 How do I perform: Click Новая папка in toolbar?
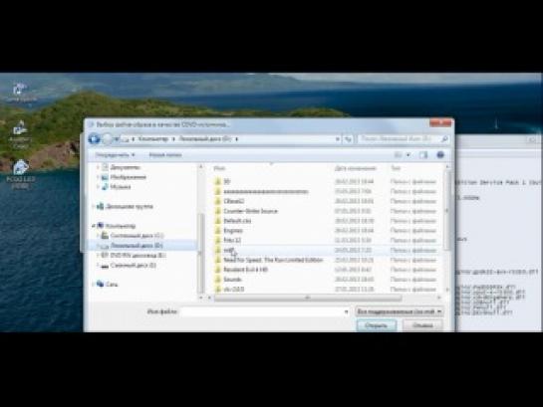click(x=165, y=155)
